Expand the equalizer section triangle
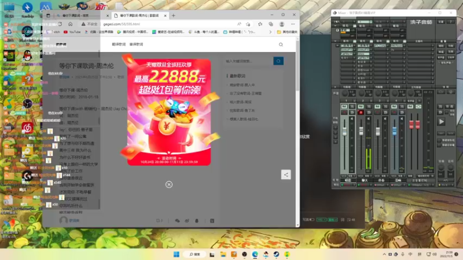463x260 pixels. tap(335, 87)
